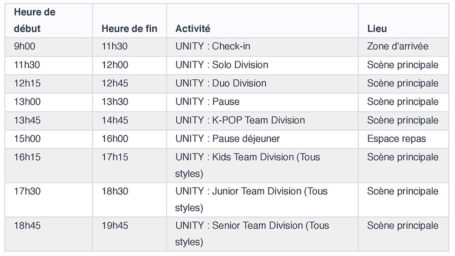Select the Junior Team Division activity cell
455x256 pixels.
coord(251,199)
